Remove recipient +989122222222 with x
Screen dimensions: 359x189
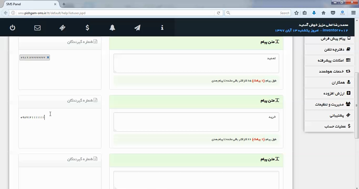tap(48, 57)
